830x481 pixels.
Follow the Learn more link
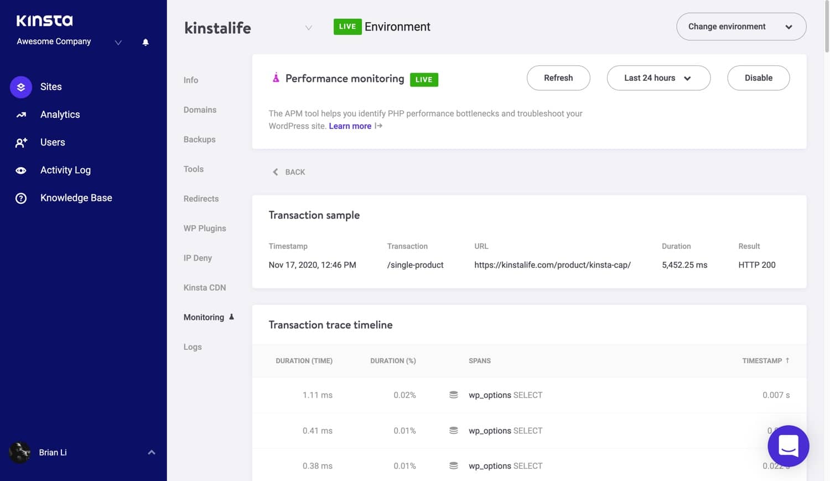pos(350,126)
